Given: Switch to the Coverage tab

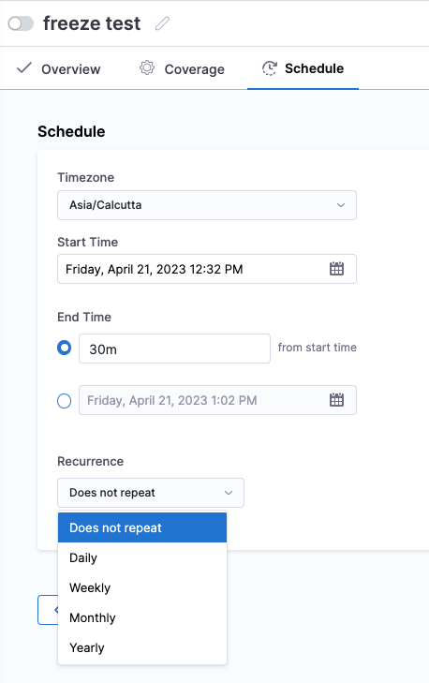Looking at the screenshot, I should (x=182, y=68).
